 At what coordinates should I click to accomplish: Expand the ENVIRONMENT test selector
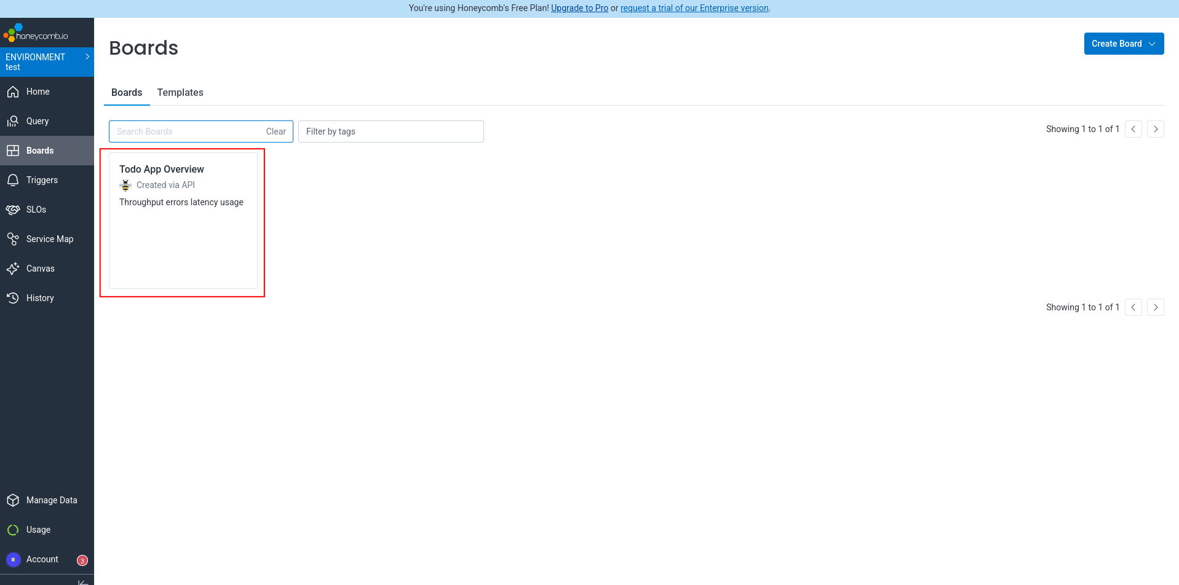pos(47,62)
